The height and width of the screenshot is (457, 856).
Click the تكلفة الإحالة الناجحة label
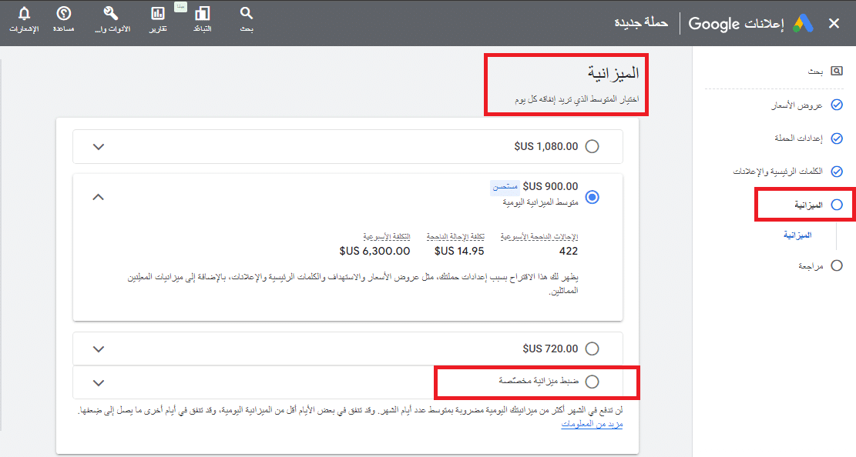[x=455, y=237]
